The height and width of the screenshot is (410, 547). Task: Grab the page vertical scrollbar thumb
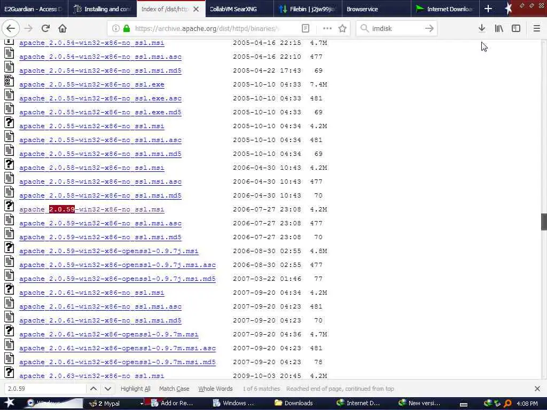pos(544,222)
